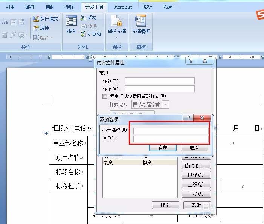Expand the 保护文档 dropdown arrow
The height and width of the screenshot is (224, 264).
[116, 37]
